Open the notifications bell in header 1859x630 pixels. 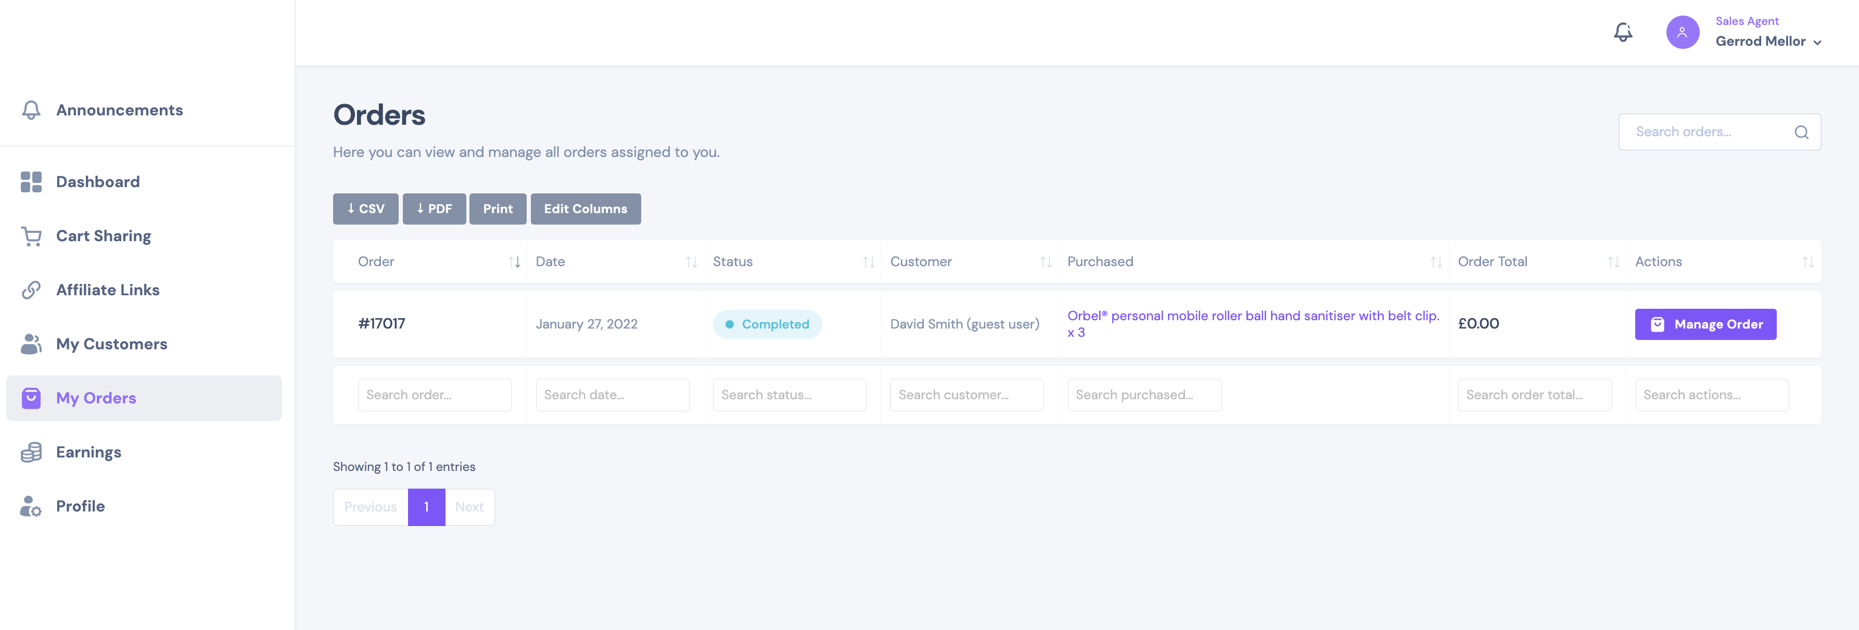pyautogui.click(x=1623, y=32)
